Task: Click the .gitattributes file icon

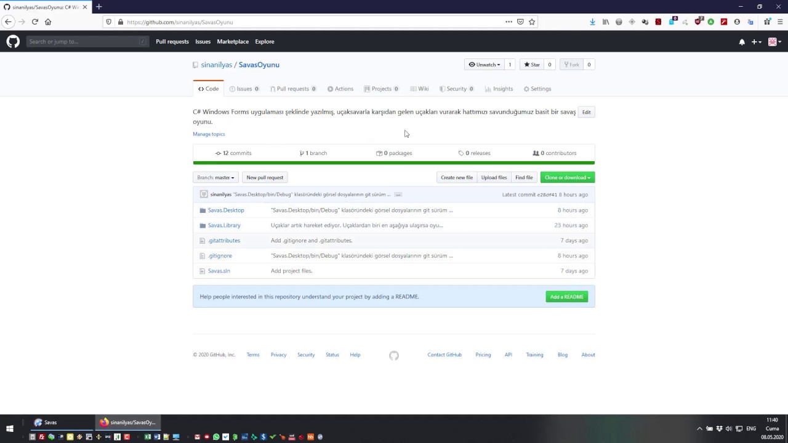Action: pyautogui.click(x=203, y=241)
